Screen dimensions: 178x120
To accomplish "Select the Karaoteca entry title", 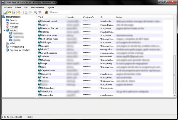I will 46,74.
